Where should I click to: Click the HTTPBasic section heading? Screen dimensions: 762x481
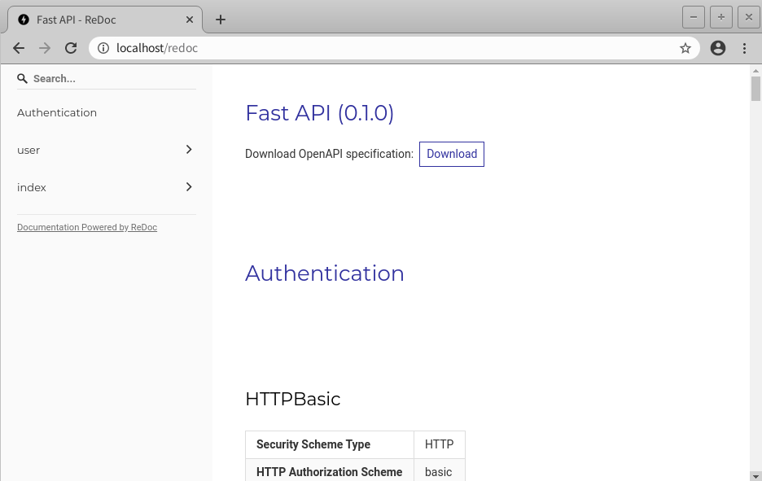coord(292,399)
